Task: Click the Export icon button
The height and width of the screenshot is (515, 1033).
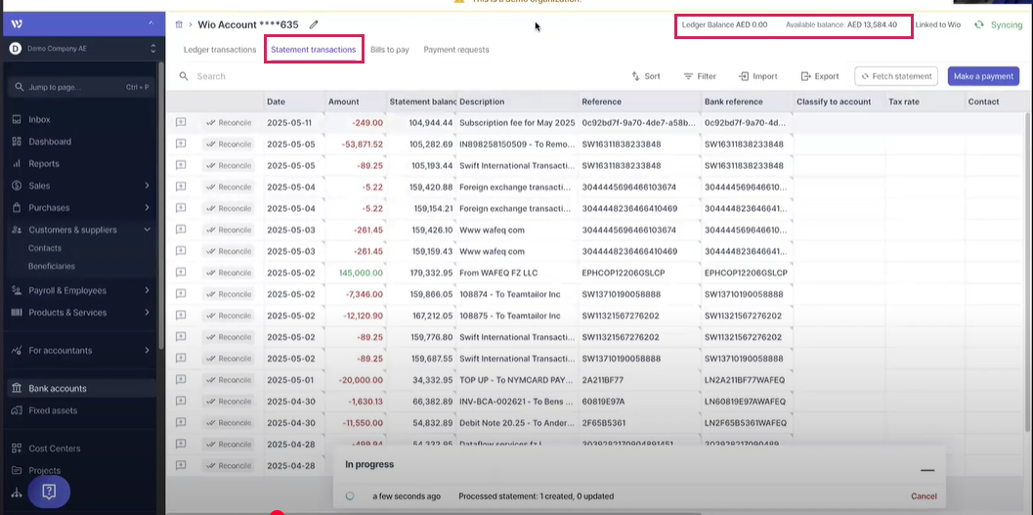Action: click(x=819, y=76)
